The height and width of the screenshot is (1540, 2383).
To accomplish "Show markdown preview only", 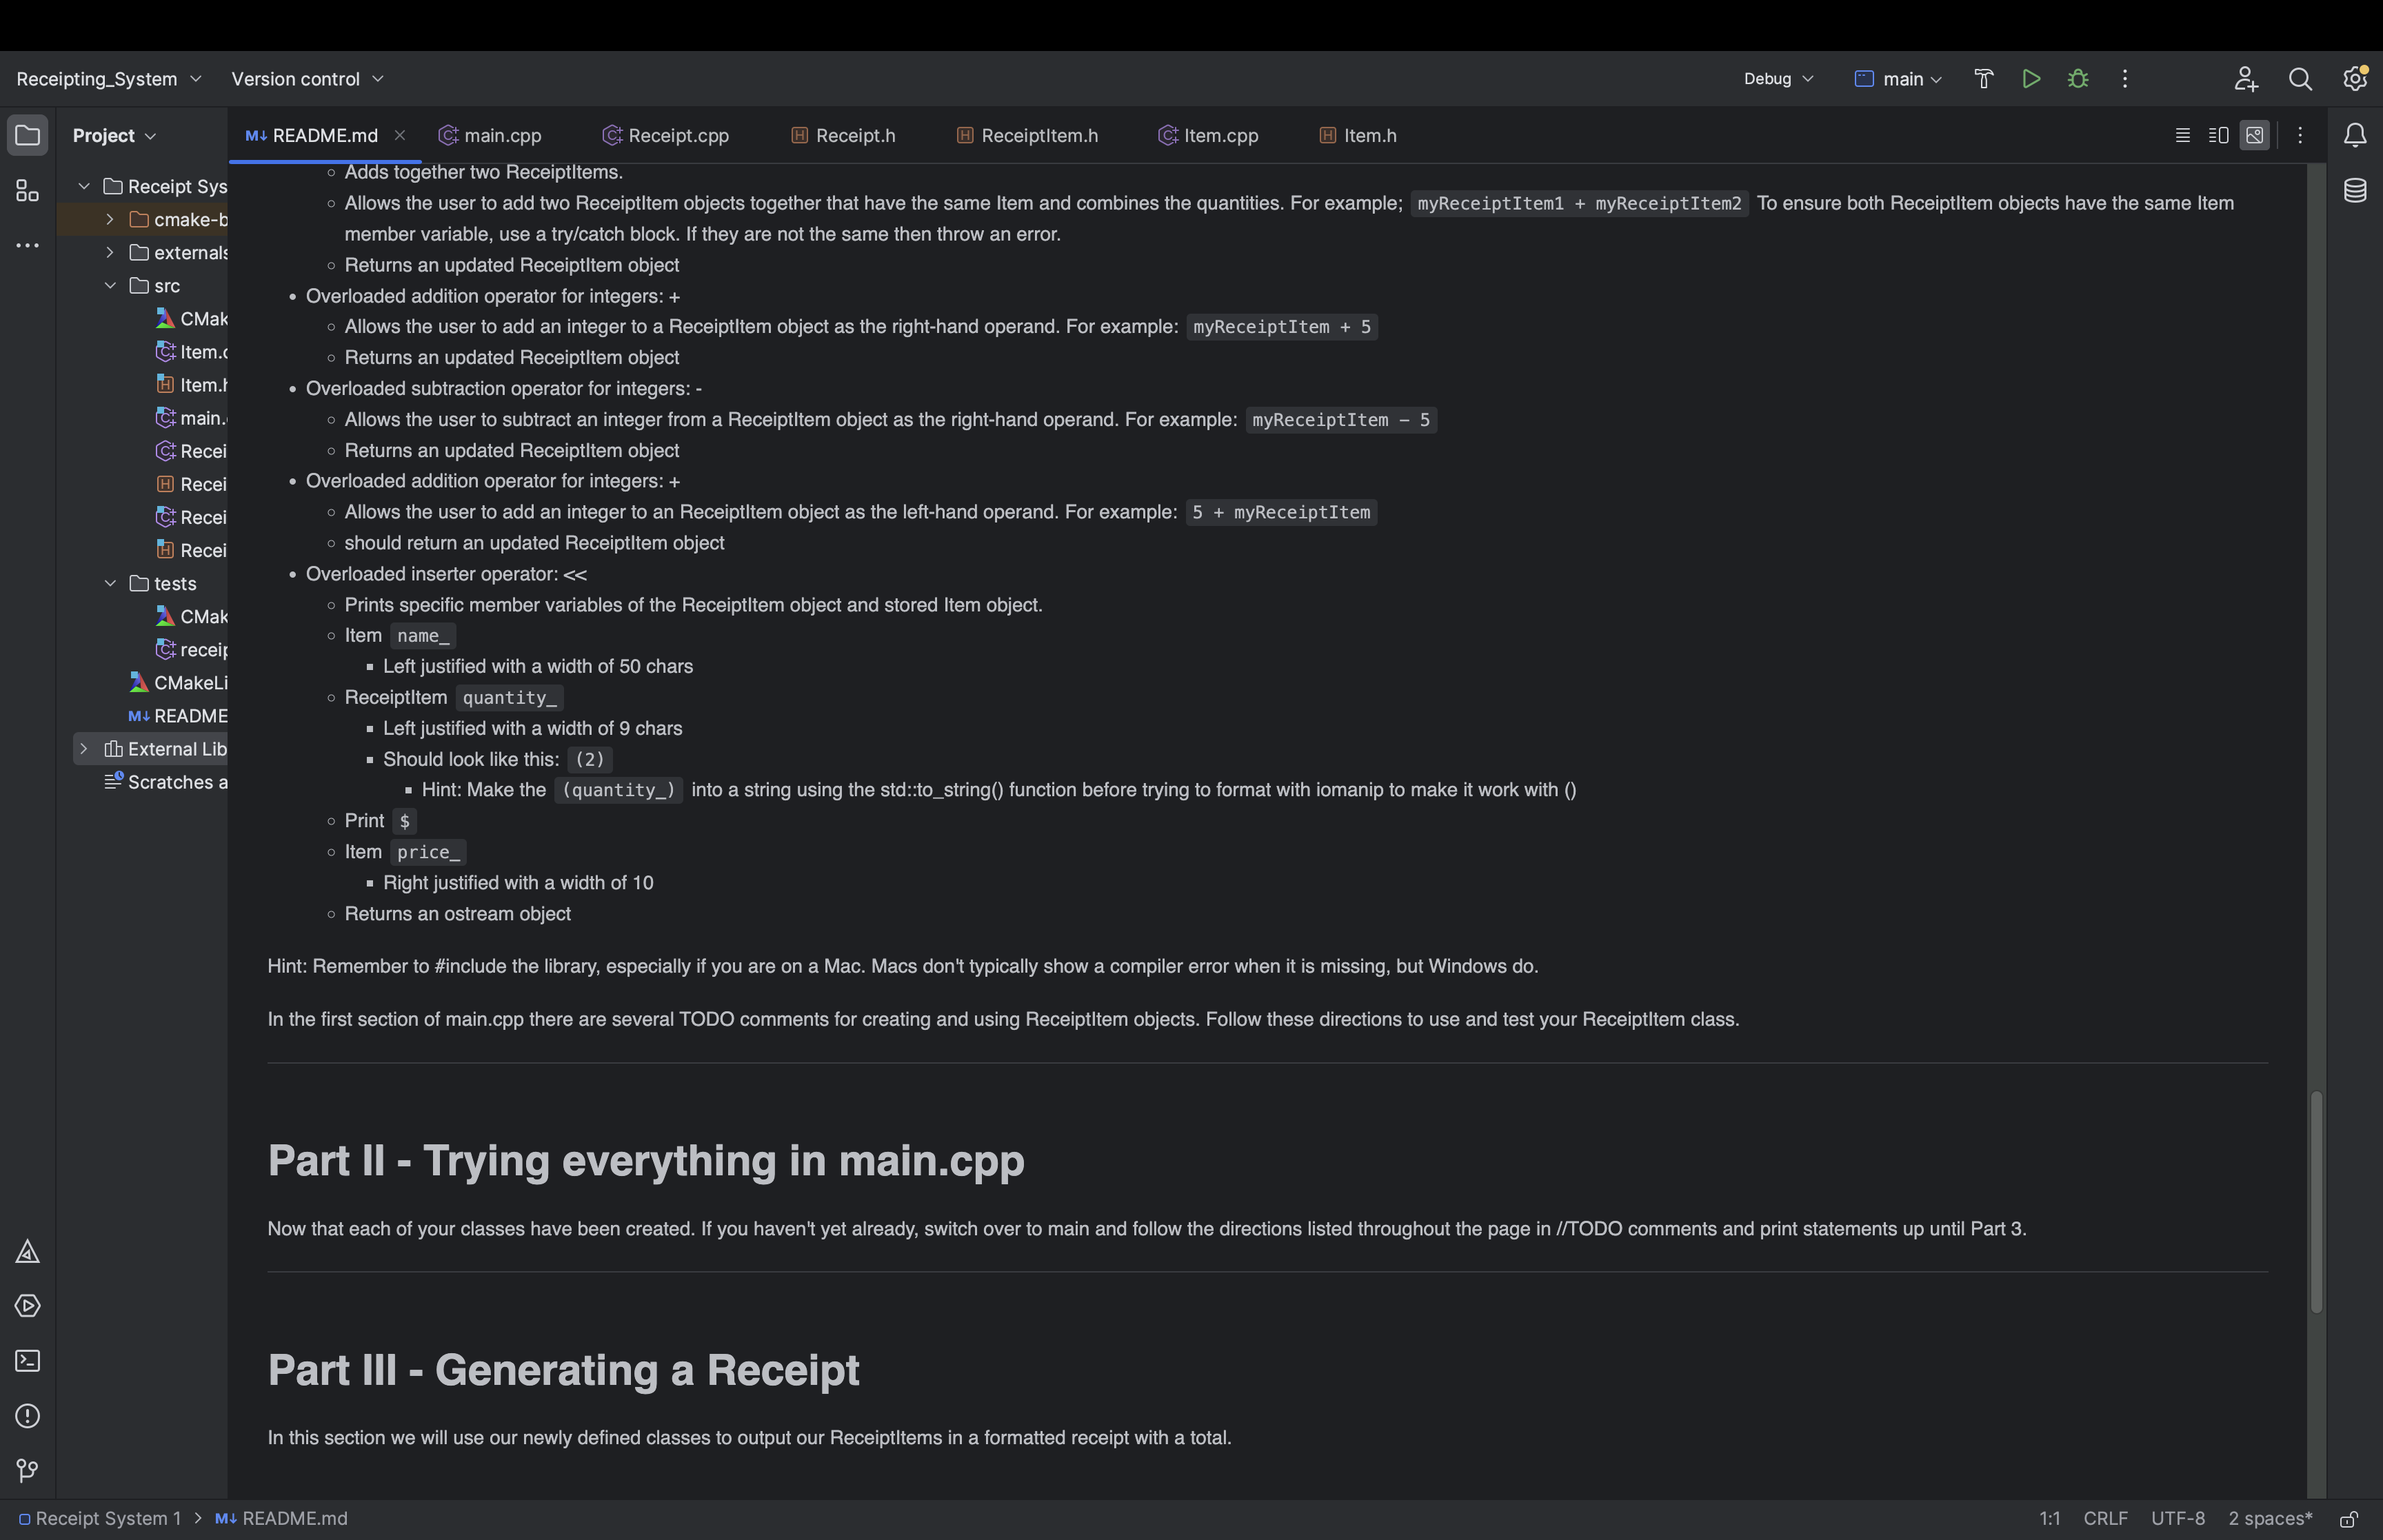I will tap(2254, 135).
